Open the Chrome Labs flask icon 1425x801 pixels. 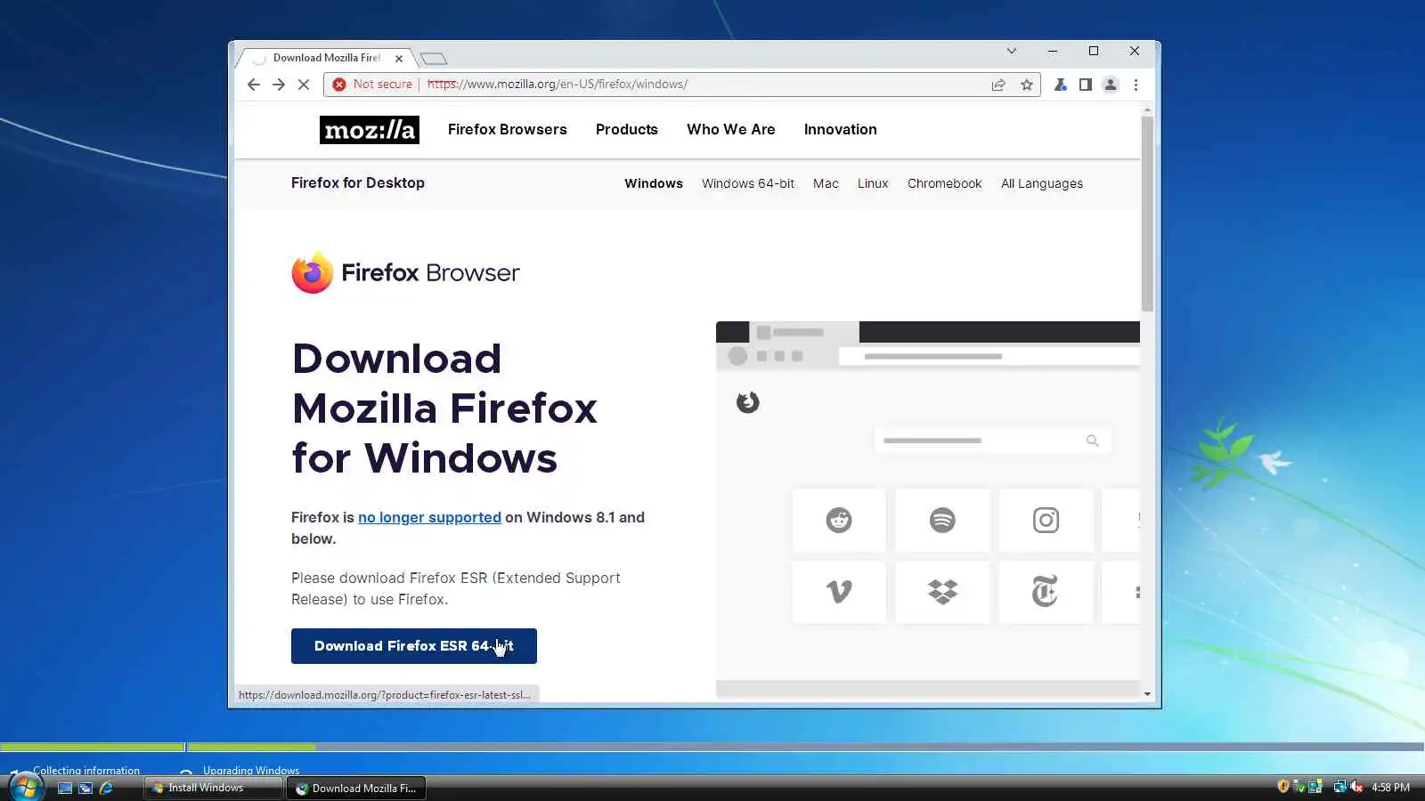tap(1060, 85)
